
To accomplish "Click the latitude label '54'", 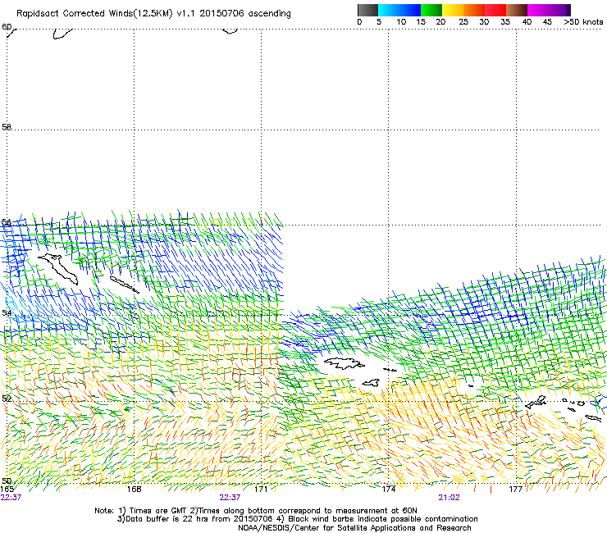I will (7, 312).
